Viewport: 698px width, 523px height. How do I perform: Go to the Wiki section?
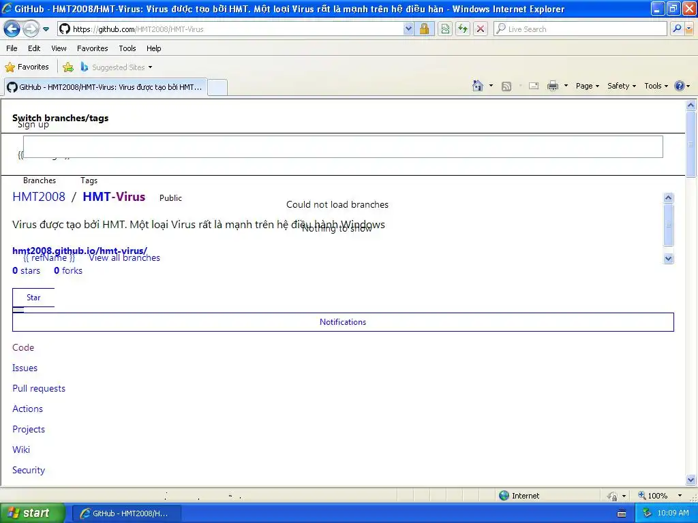21,449
